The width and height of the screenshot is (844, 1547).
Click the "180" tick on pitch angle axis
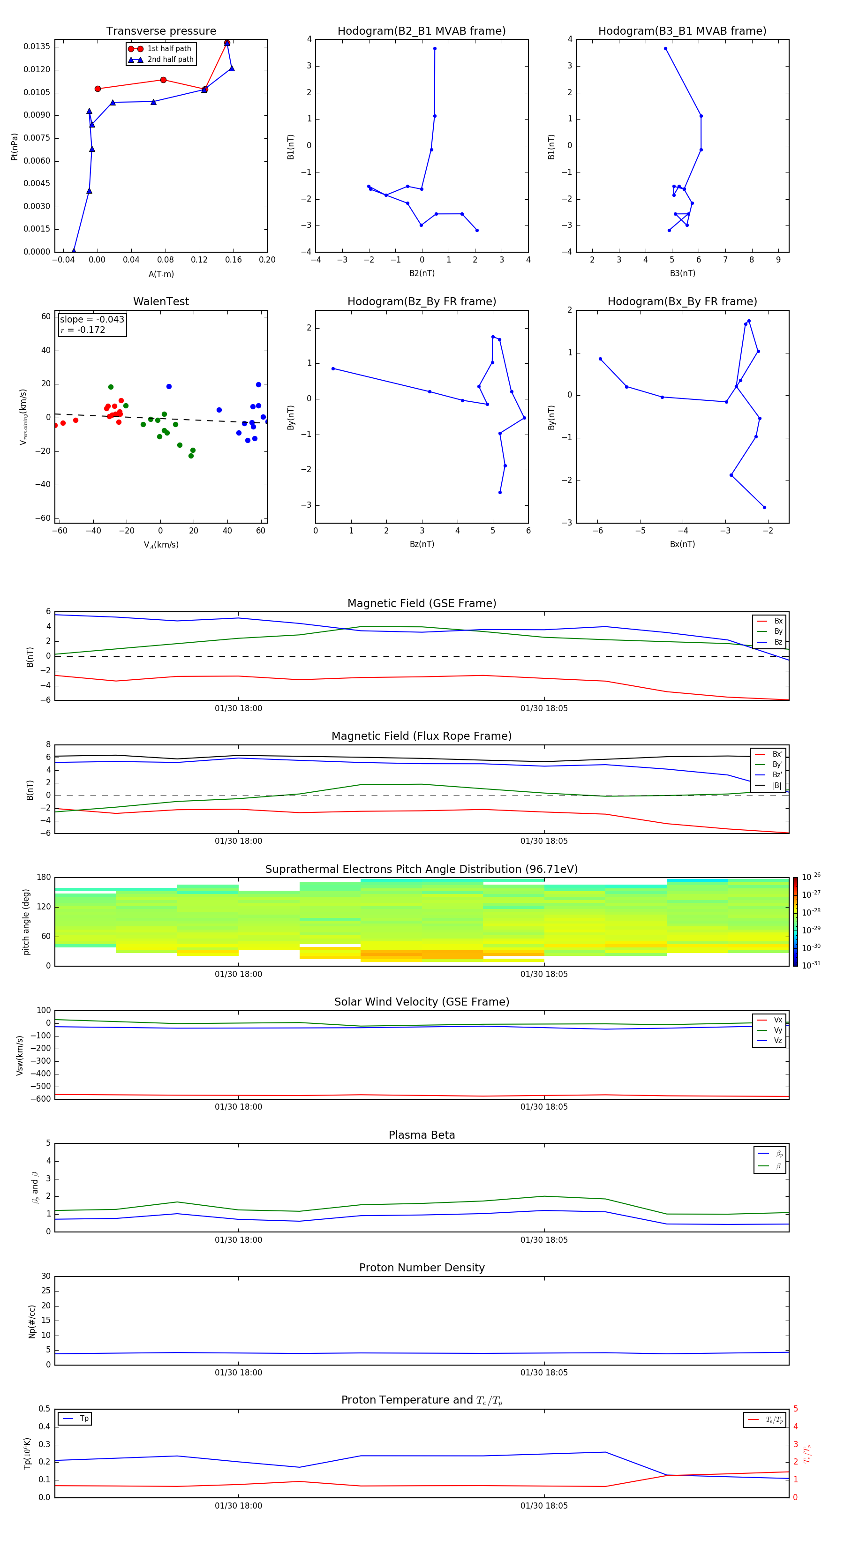(x=44, y=878)
